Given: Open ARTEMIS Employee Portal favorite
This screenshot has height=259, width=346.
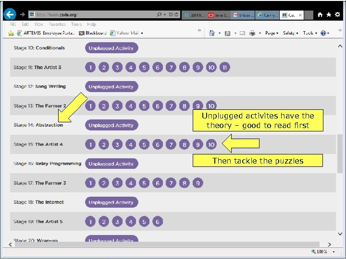Looking at the screenshot, I should click(46, 33).
